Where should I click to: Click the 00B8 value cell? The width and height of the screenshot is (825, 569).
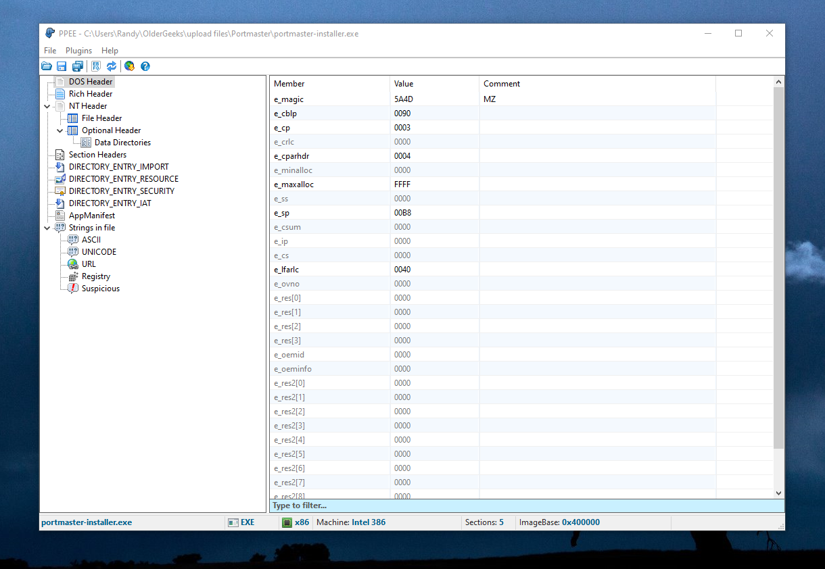coord(435,213)
